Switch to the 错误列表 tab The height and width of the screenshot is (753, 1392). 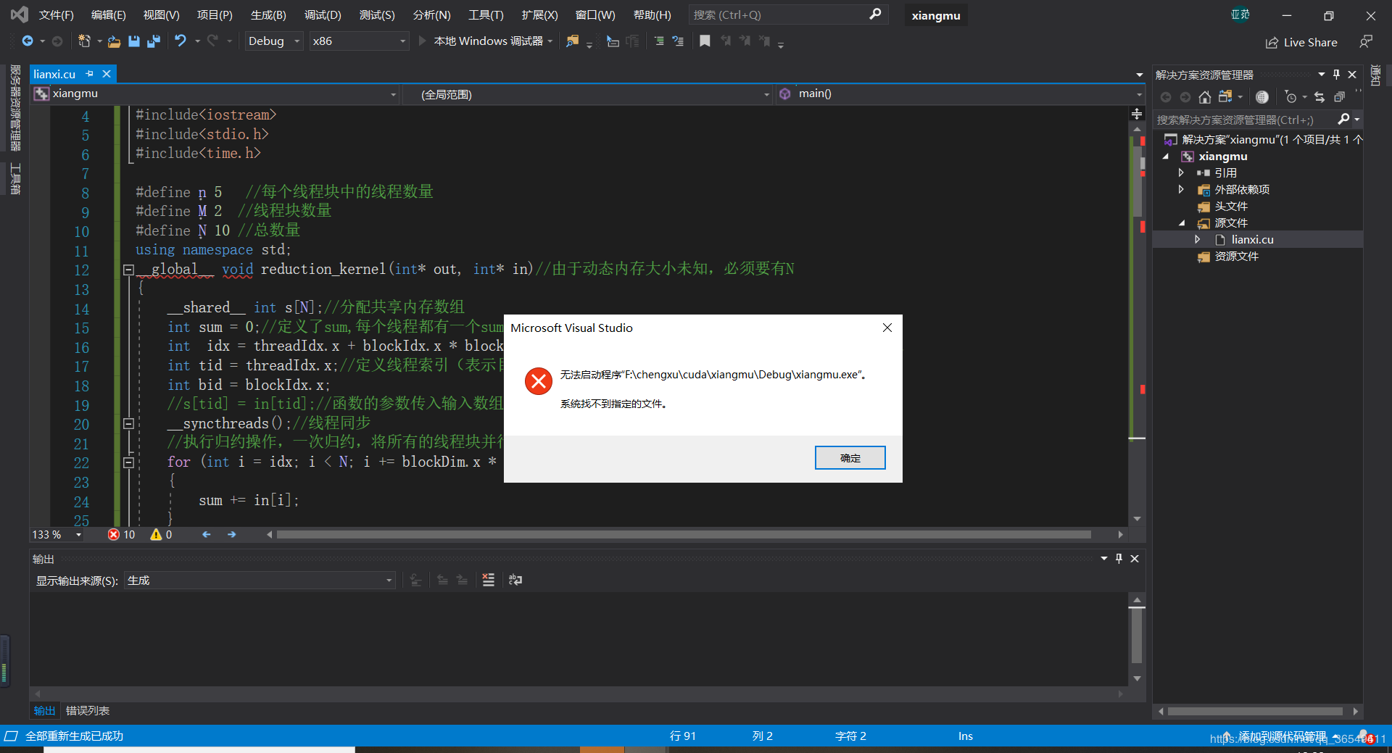click(x=88, y=711)
